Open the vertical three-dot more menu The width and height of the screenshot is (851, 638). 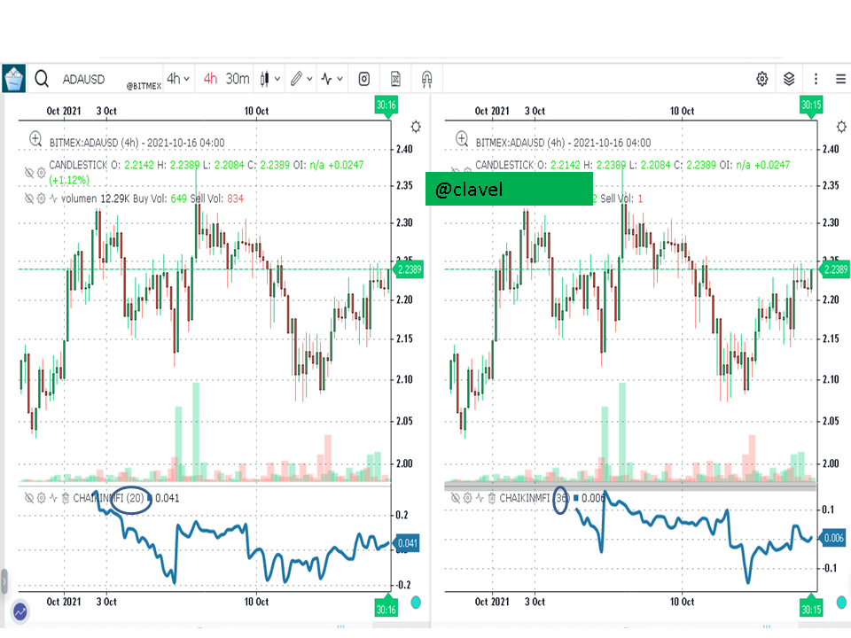pos(816,79)
